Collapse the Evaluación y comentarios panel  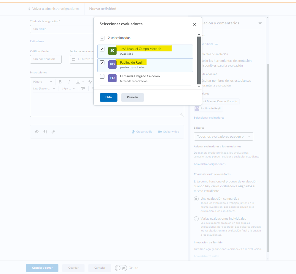[x=260, y=23]
